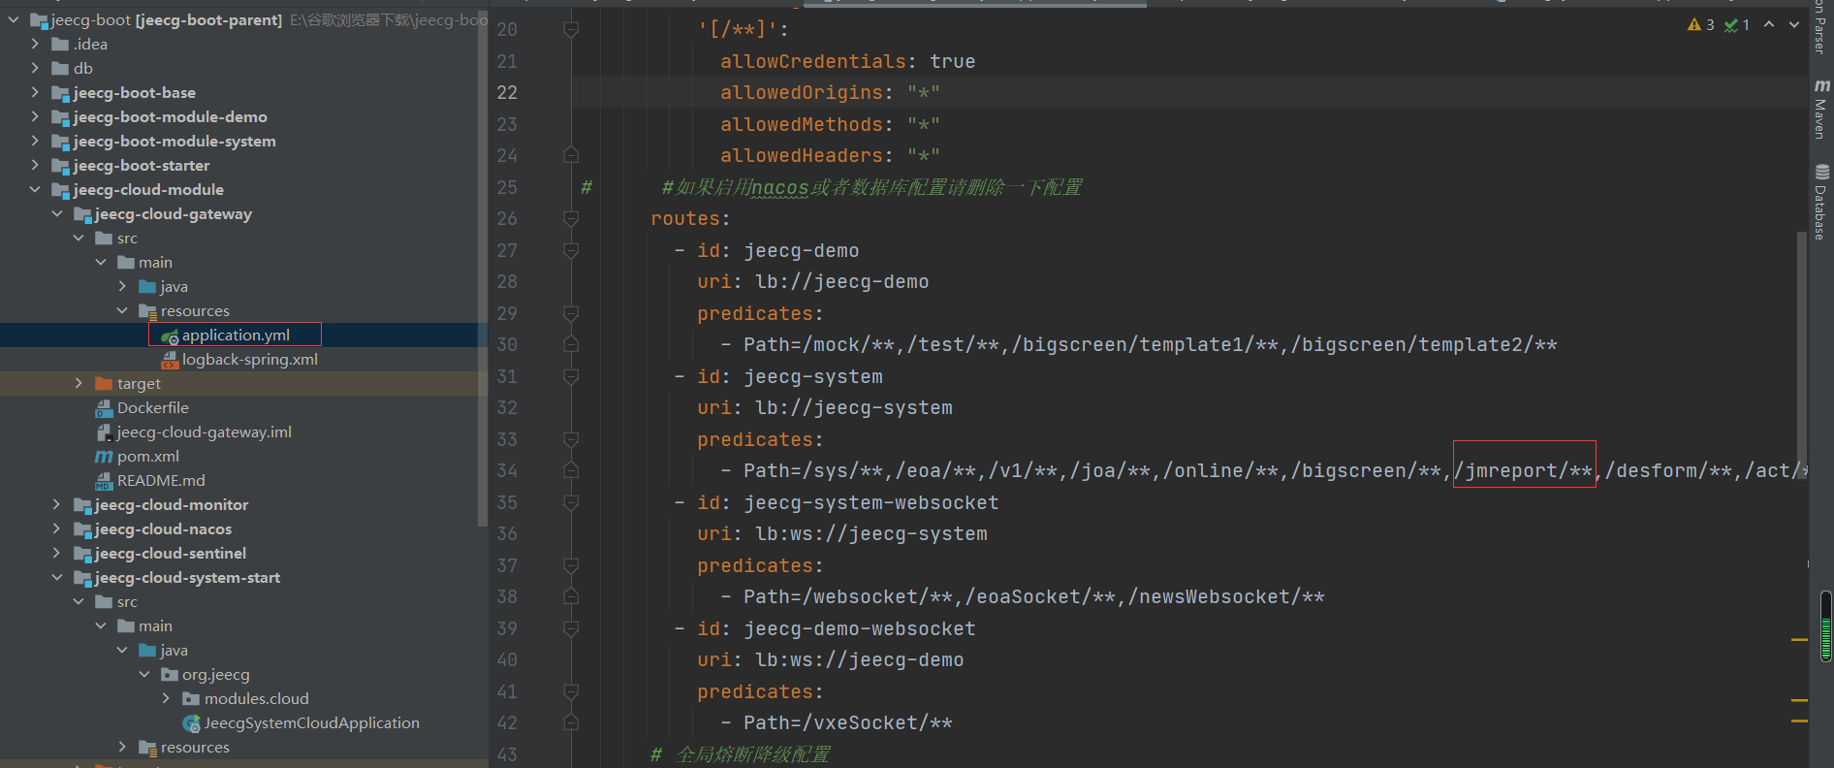Screen dimensions: 1834x768
Task: Expand jeecg-boot-starter module
Action: point(35,165)
